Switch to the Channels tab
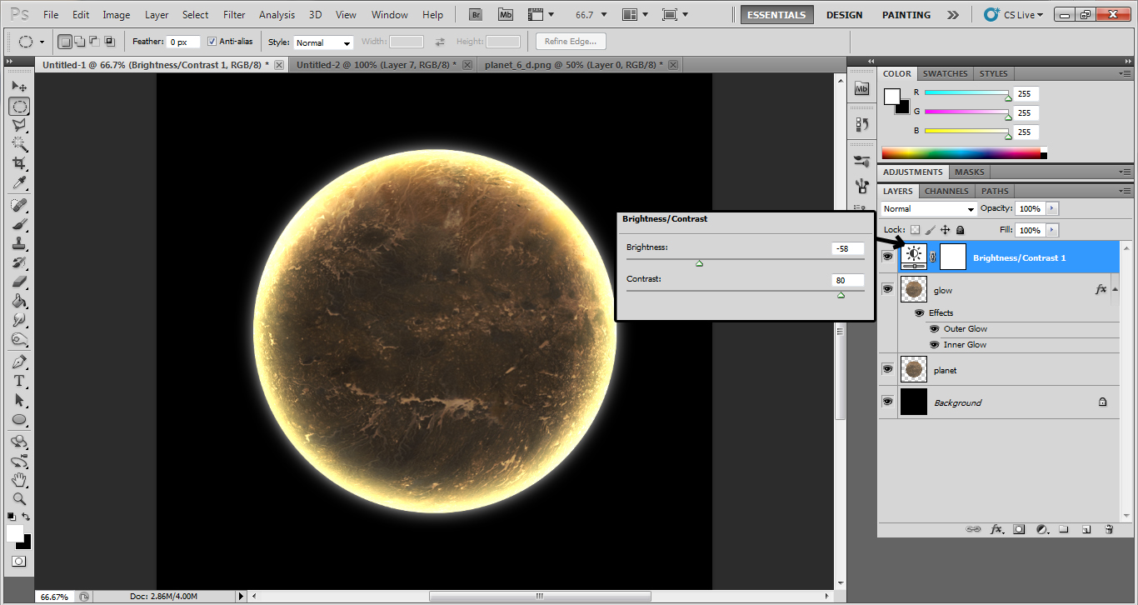 946,191
